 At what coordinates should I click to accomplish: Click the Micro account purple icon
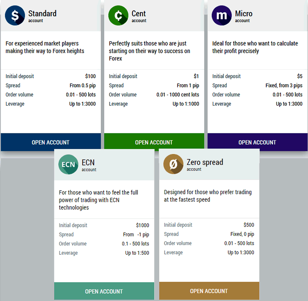pyautogui.click(x=221, y=16)
